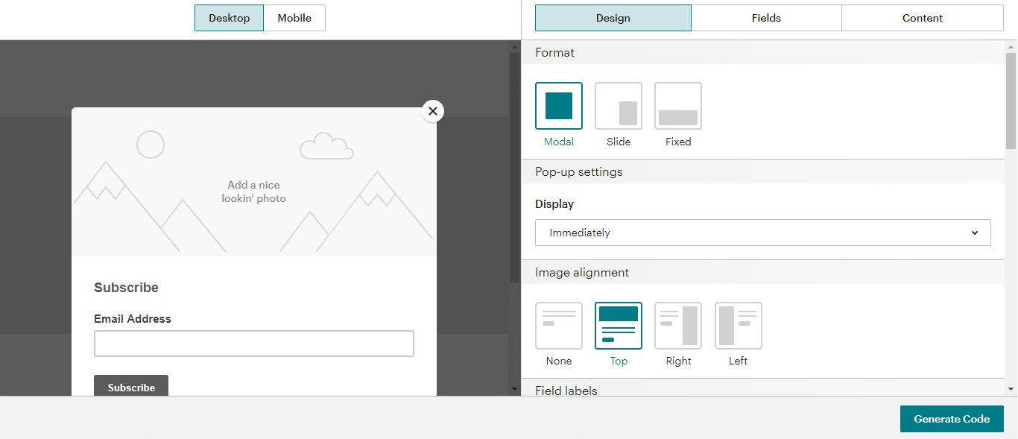Switch preview to Mobile view
Screen dimensions: 1018x439
(x=294, y=18)
